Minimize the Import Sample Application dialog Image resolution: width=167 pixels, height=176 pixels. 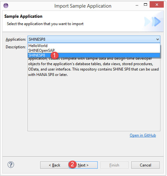tap(137, 5)
